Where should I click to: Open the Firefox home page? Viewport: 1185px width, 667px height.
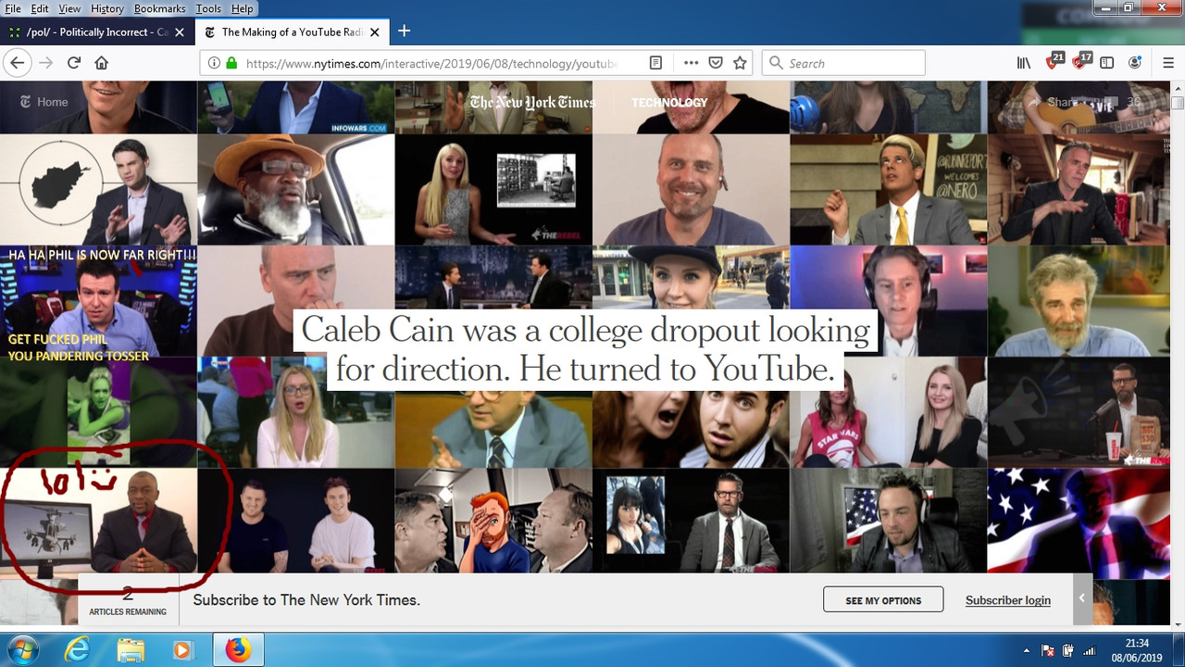tap(102, 63)
